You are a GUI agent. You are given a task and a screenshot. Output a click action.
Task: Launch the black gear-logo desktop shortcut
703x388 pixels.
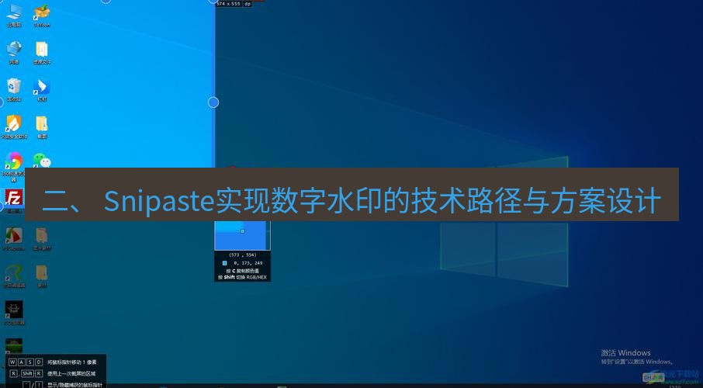(x=14, y=313)
